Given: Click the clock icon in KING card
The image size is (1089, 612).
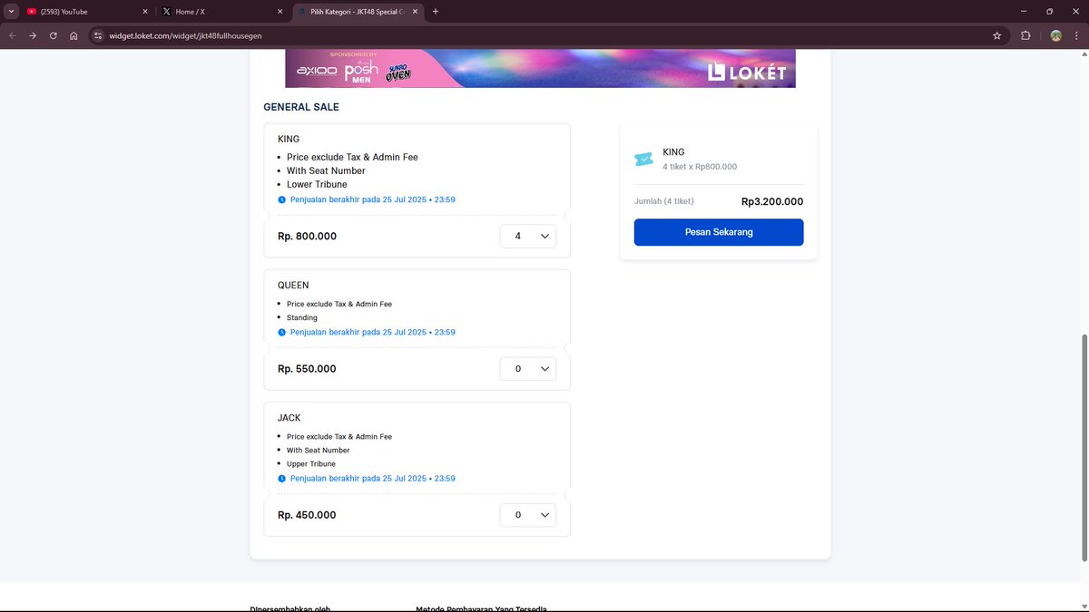Looking at the screenshot, I should point(281,199).
